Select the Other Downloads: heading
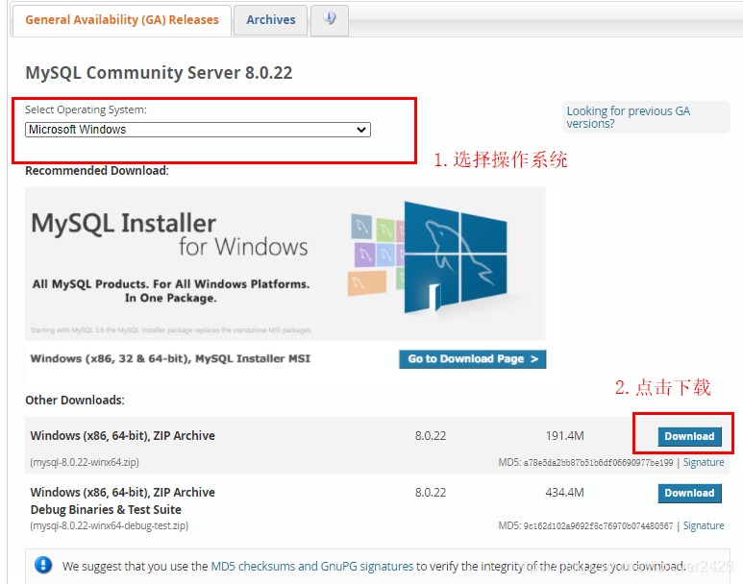Viewport: 743px width, 584px height. pyautogui.click(x=75, y=401)
